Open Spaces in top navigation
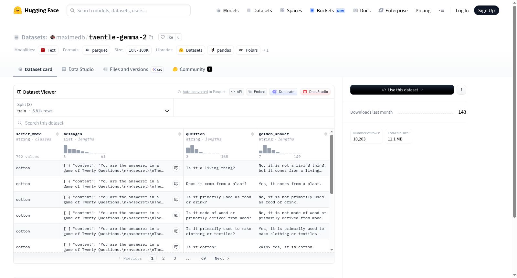 click(291, 10)
